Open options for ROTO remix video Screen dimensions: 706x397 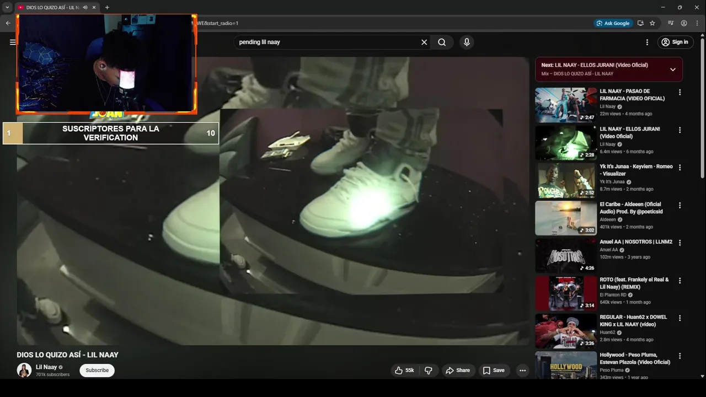pos(680,281)
